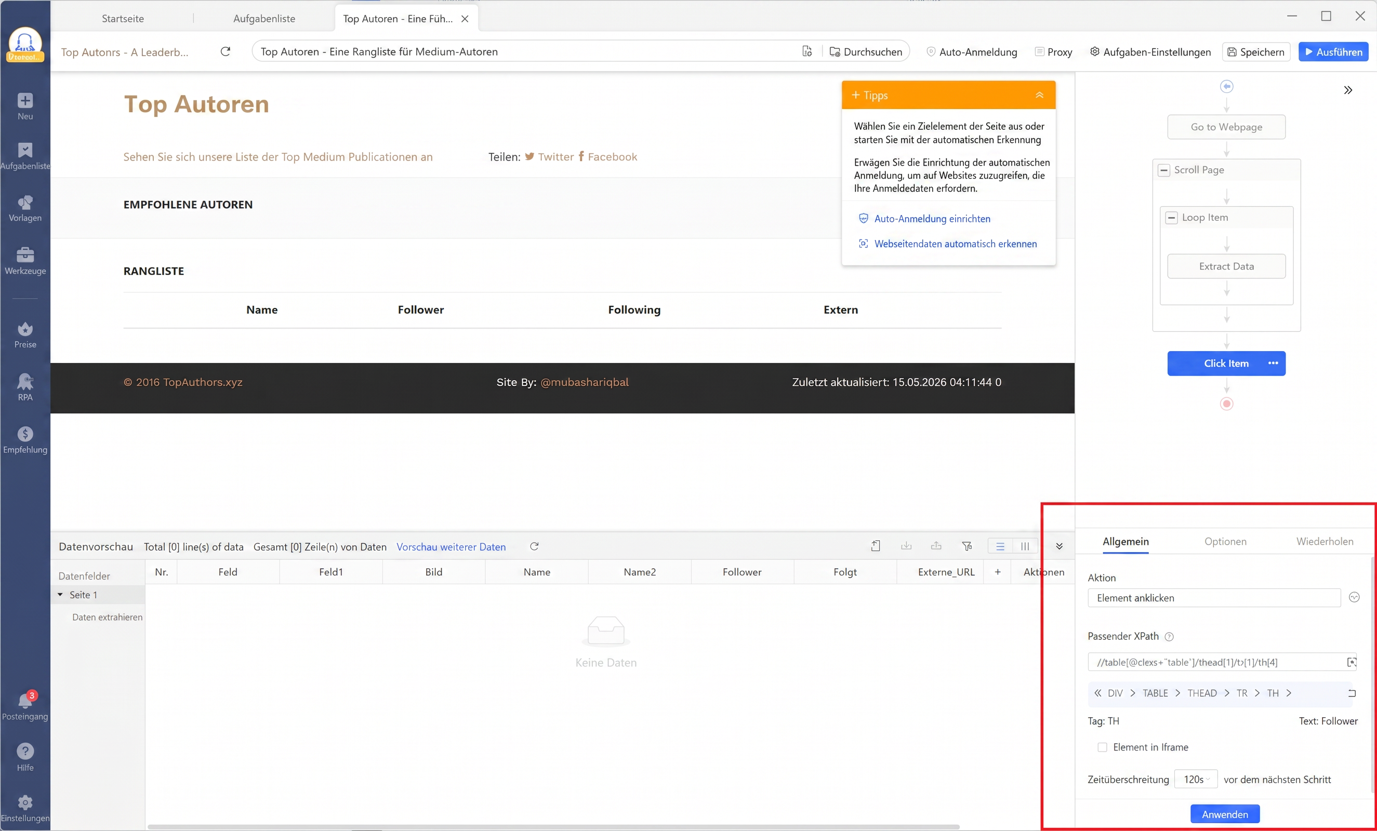The height and width of the screenshot is (831, 1377).
Task: Open the Proxy option
Action: [x=1053, y=52]
